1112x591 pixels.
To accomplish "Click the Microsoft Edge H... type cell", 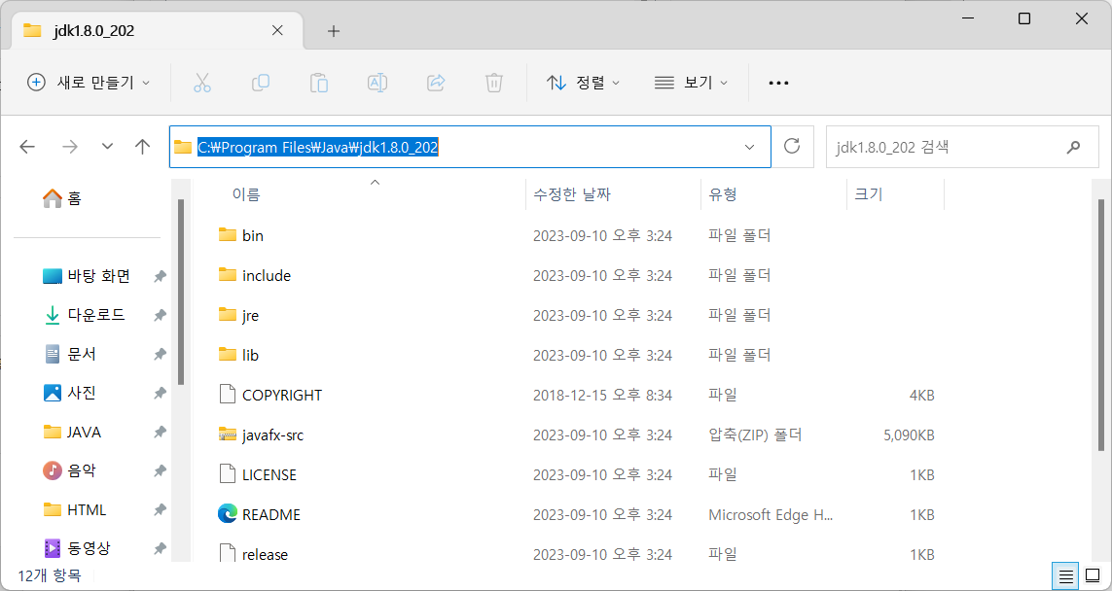I will click(771, 515).
